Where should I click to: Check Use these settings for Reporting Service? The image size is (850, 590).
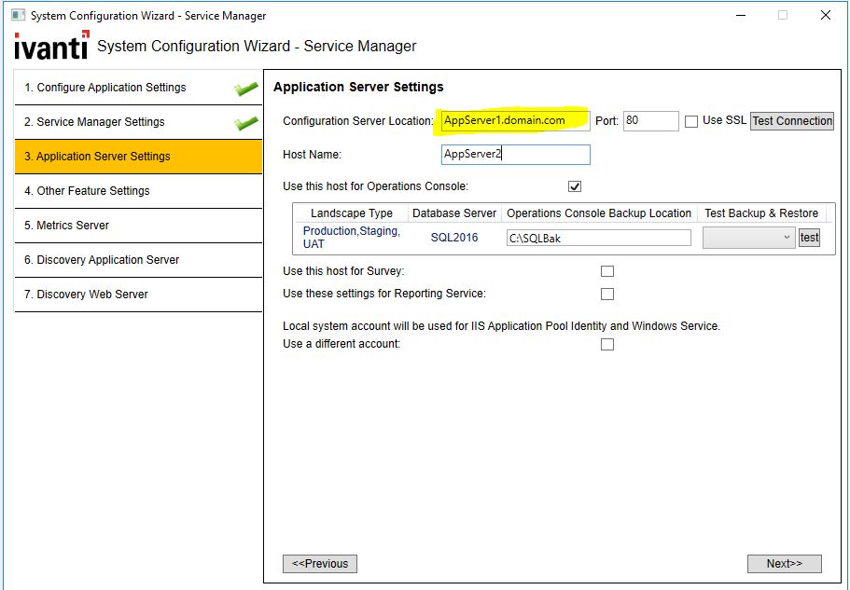click(x=607, y=295)
